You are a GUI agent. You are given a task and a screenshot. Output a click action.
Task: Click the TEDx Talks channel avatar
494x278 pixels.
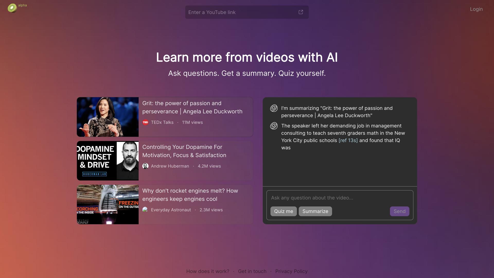(145, 123)
